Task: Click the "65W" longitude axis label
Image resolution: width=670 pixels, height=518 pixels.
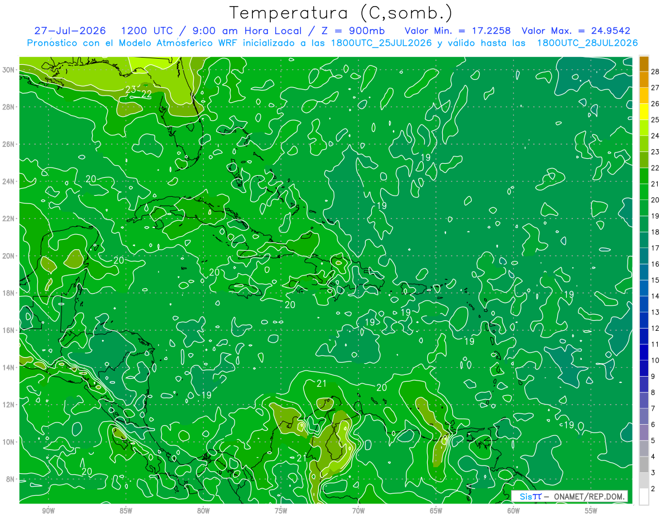Action: point(436,511)
